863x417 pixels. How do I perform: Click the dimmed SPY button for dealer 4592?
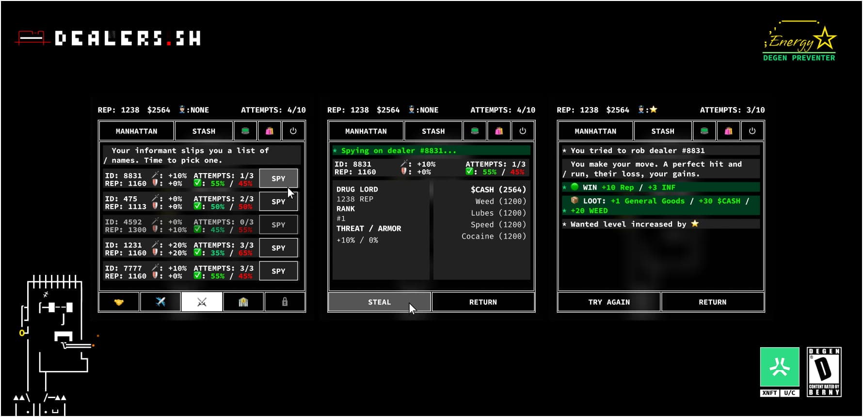[278, 225]
